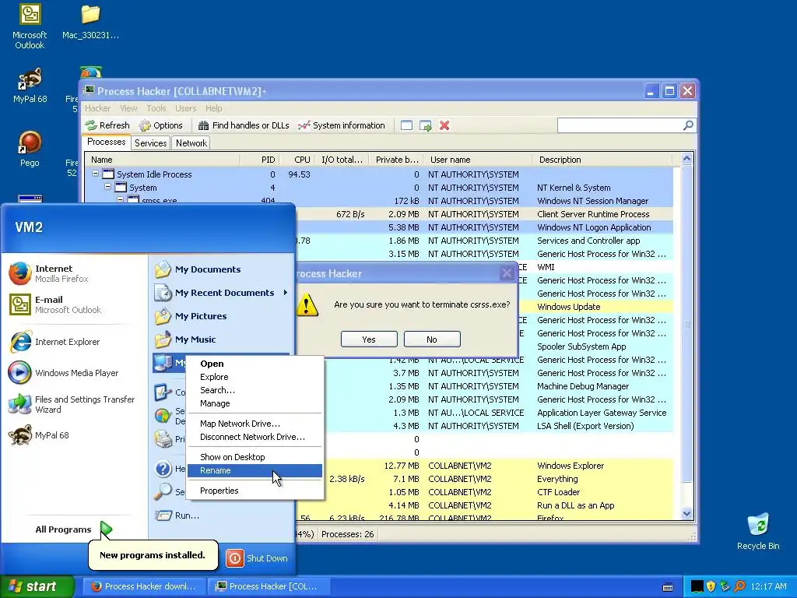This screenshot has width=797, height=598.
Task: Open the Users menu
Action: 185,108
